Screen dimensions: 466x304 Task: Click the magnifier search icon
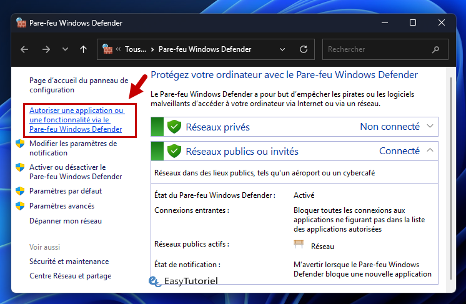[x=435, y=49]
